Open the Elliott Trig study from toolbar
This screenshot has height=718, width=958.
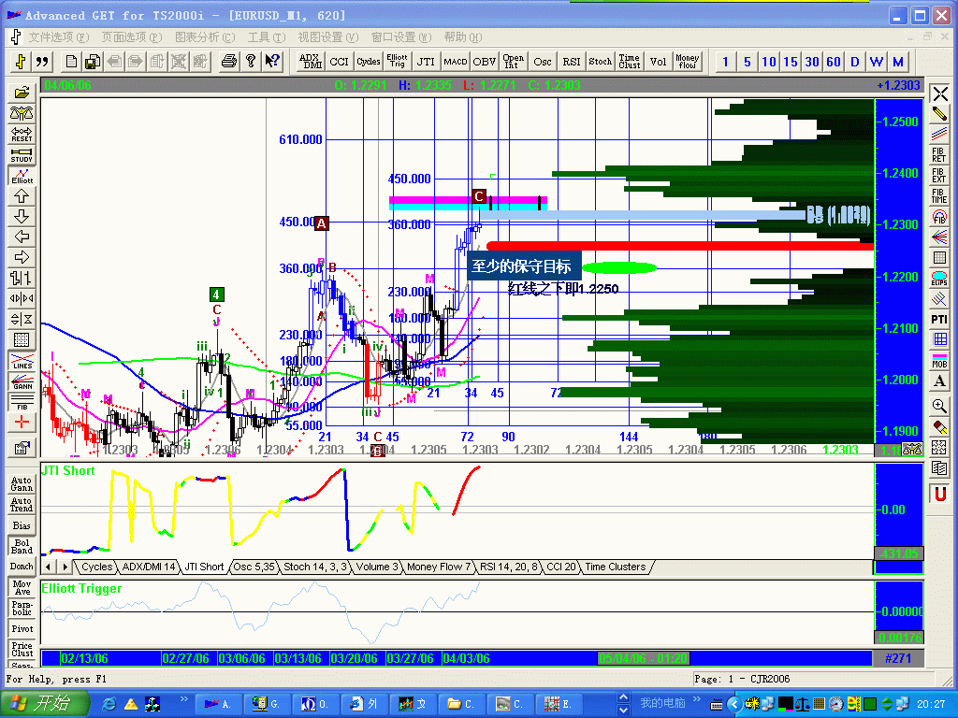[x=397, y=62]
